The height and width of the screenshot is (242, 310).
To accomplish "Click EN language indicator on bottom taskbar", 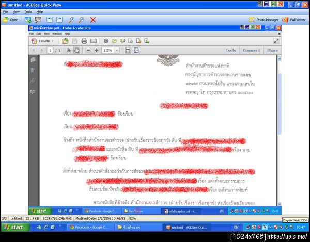I will (236, 228).
